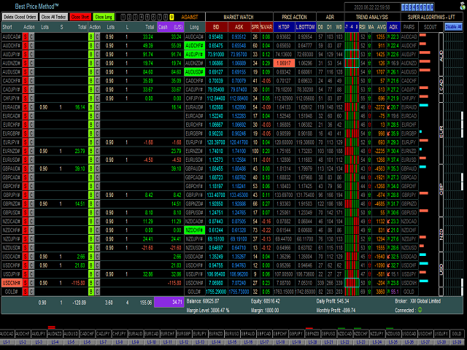467x350 pixels.
Task: Toggle the number 1 box beside Close Long
Action: pyautogui.click(x=123, y=17)
